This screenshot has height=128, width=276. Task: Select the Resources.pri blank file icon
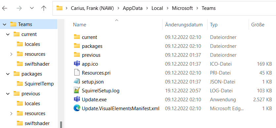click(x=77, y=73)
